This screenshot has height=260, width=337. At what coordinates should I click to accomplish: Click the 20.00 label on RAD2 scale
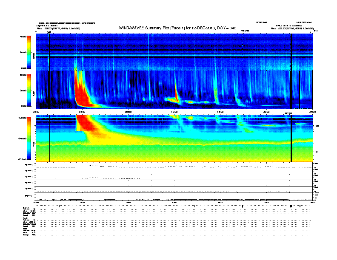click(23, 52)
